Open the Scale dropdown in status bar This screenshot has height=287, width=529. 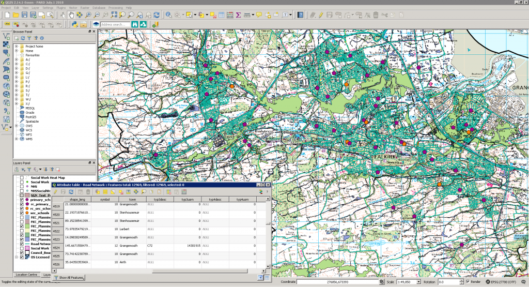click(x=418, y=282)
